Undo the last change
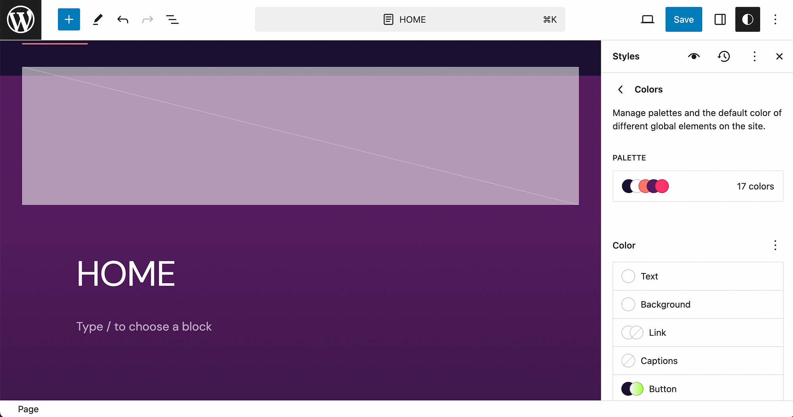Screen dimensions: 793x417 (123, 19)
